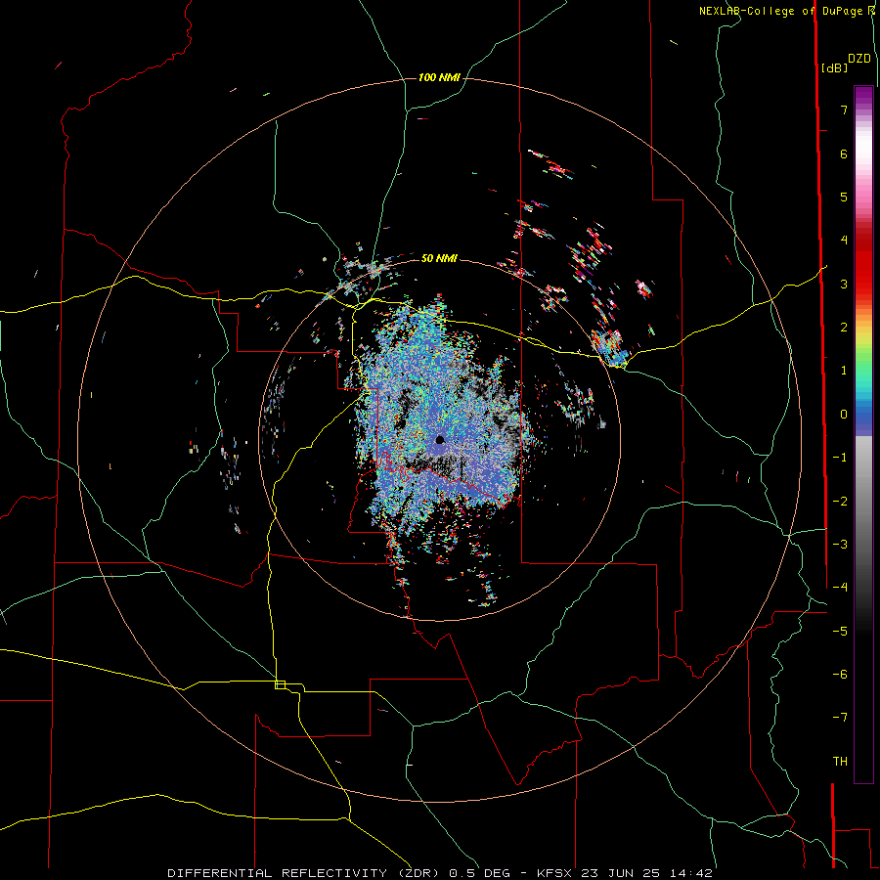Click the "[dB]" units label
The height and width of the screenshot is (880, 880).
[834, 67]
